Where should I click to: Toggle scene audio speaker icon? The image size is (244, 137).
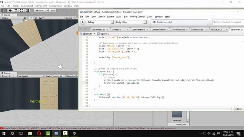35,18
